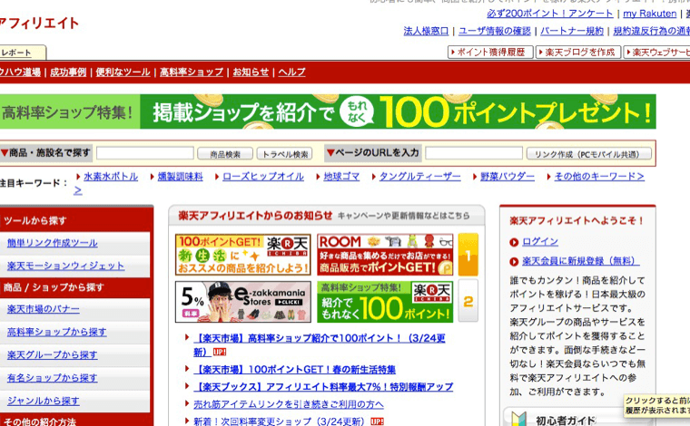Viewport: 690px width, 426px height.
Task: Switch to banner page 1 button
Action: tap(468, 255)
